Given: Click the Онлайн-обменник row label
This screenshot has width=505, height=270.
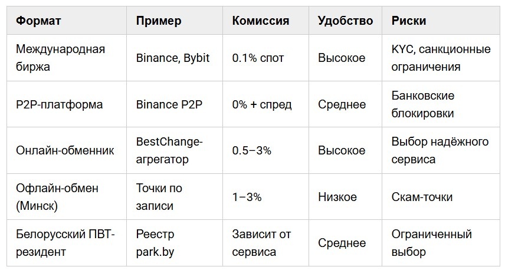Looking at the screenshot, I should (x=65, y=150).
